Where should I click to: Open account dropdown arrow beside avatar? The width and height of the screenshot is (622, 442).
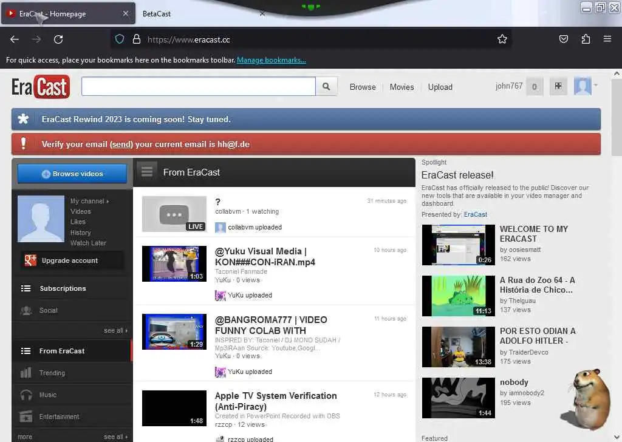(595, 85)
